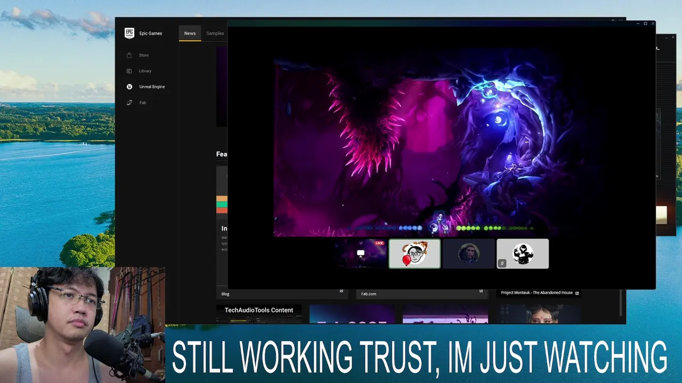Open Library in Epic Games sidebar
This screenshot has width=682, height=383.
[145, 71]
